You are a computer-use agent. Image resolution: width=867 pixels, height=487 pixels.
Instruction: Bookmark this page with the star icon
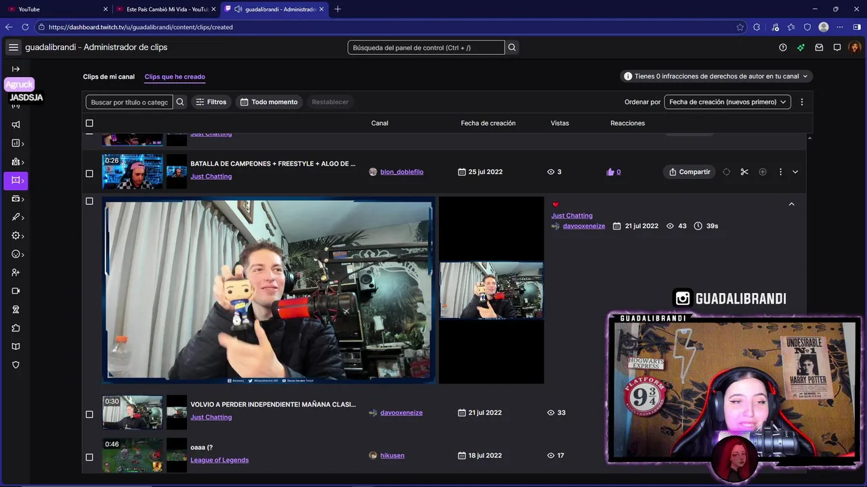point(740,27)
